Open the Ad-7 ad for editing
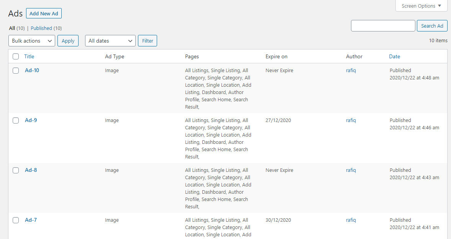 click(x=31, y=220)
